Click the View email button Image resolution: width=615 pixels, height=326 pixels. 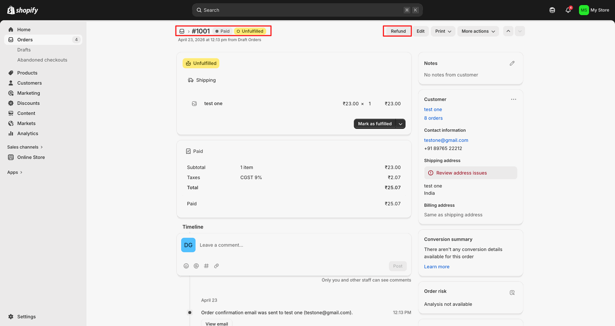[x=217, y=323]
